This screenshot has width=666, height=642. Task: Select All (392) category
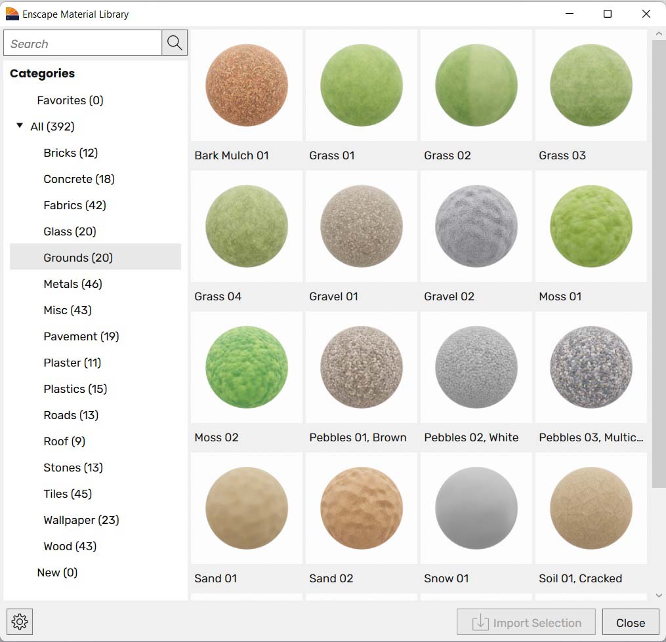[52, 127]
